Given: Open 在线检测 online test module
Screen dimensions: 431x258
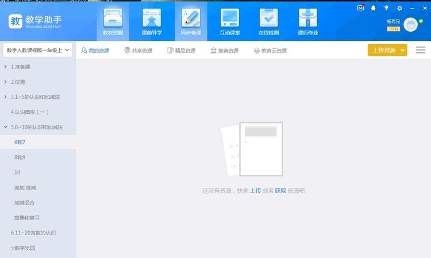Looking at the screenshot, I should pos(268,22).
